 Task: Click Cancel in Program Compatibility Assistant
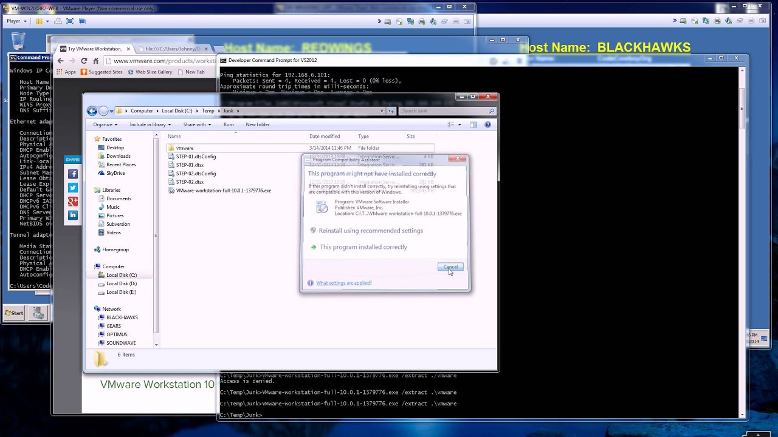tap(450, 267)
